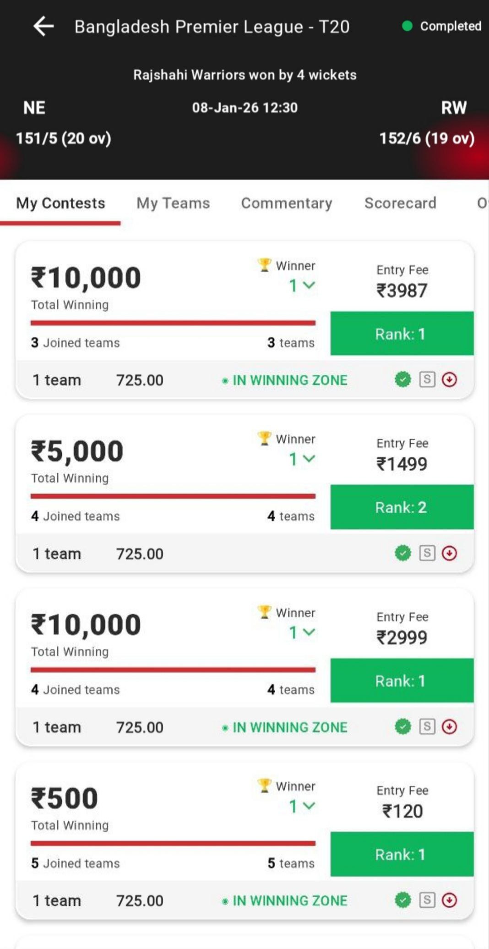
Task: Click the red progress bar in ₹5,000 contest
Action: pyautogui.click(x=173, y=496)
